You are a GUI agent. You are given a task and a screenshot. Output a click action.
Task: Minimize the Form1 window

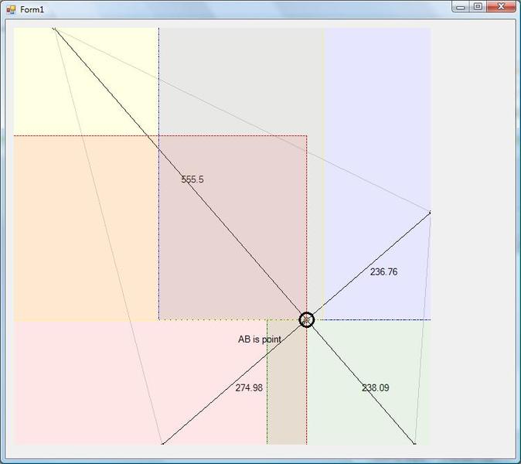coord(461,7)
